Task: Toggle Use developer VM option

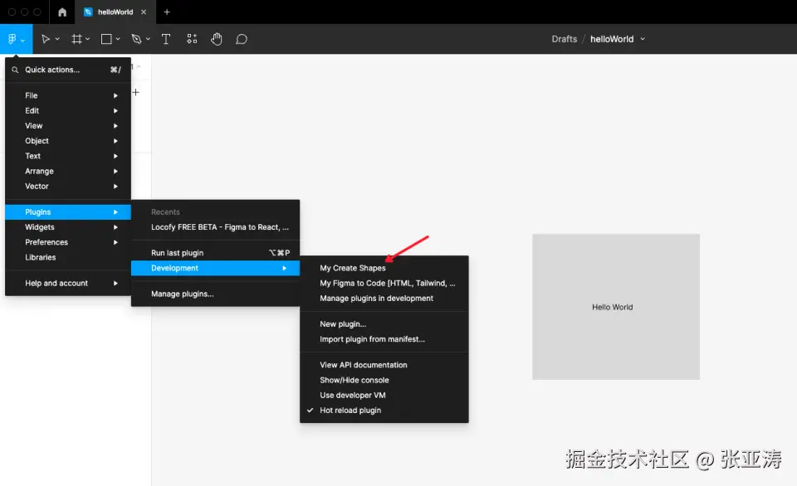Action: pyautogui.click(x=384, y=396)
